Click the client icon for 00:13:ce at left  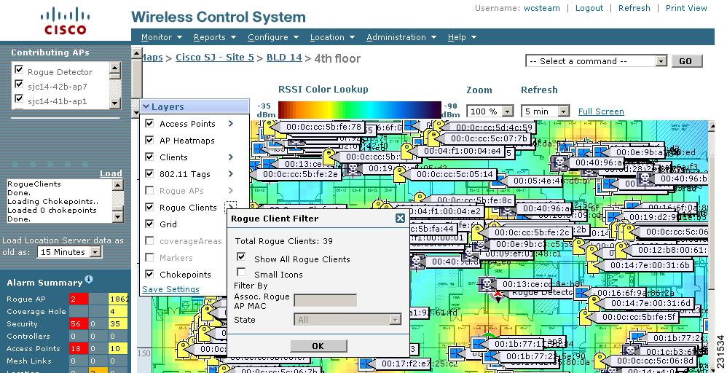[x=270, y=164]
